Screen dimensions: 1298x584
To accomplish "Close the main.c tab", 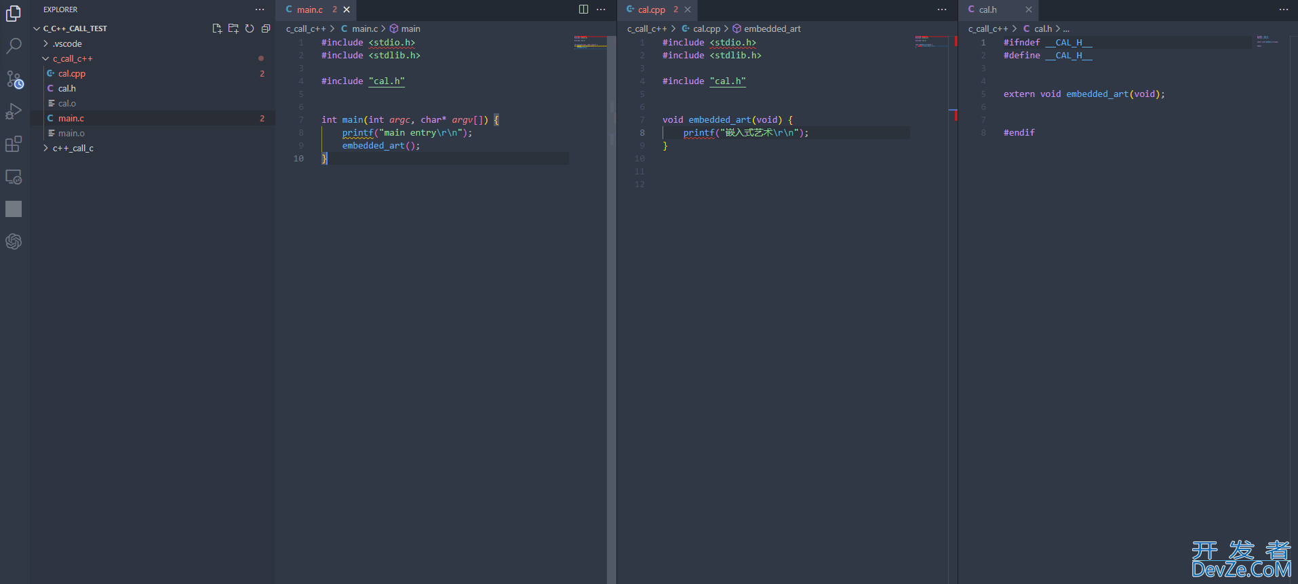I will coord(347,9).
